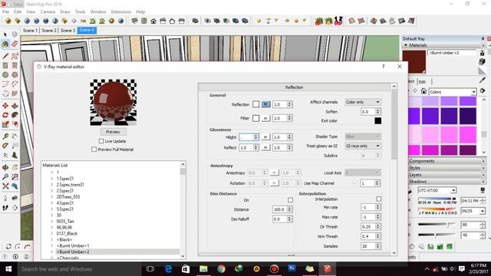Choose the Protractor tool
The image size is (491, 276).
[5, 146]
